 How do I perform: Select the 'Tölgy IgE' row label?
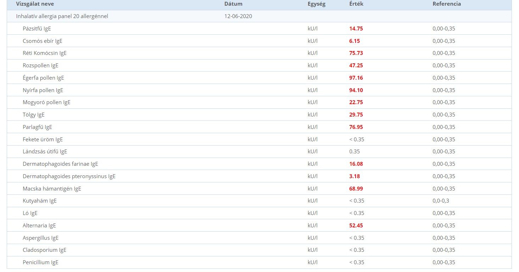click(x=34, y=115)
